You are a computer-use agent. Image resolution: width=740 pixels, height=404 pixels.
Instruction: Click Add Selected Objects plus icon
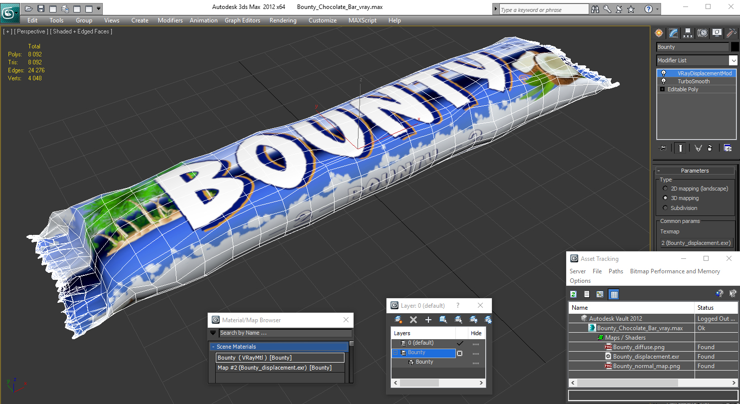click(x=428, y=320)
